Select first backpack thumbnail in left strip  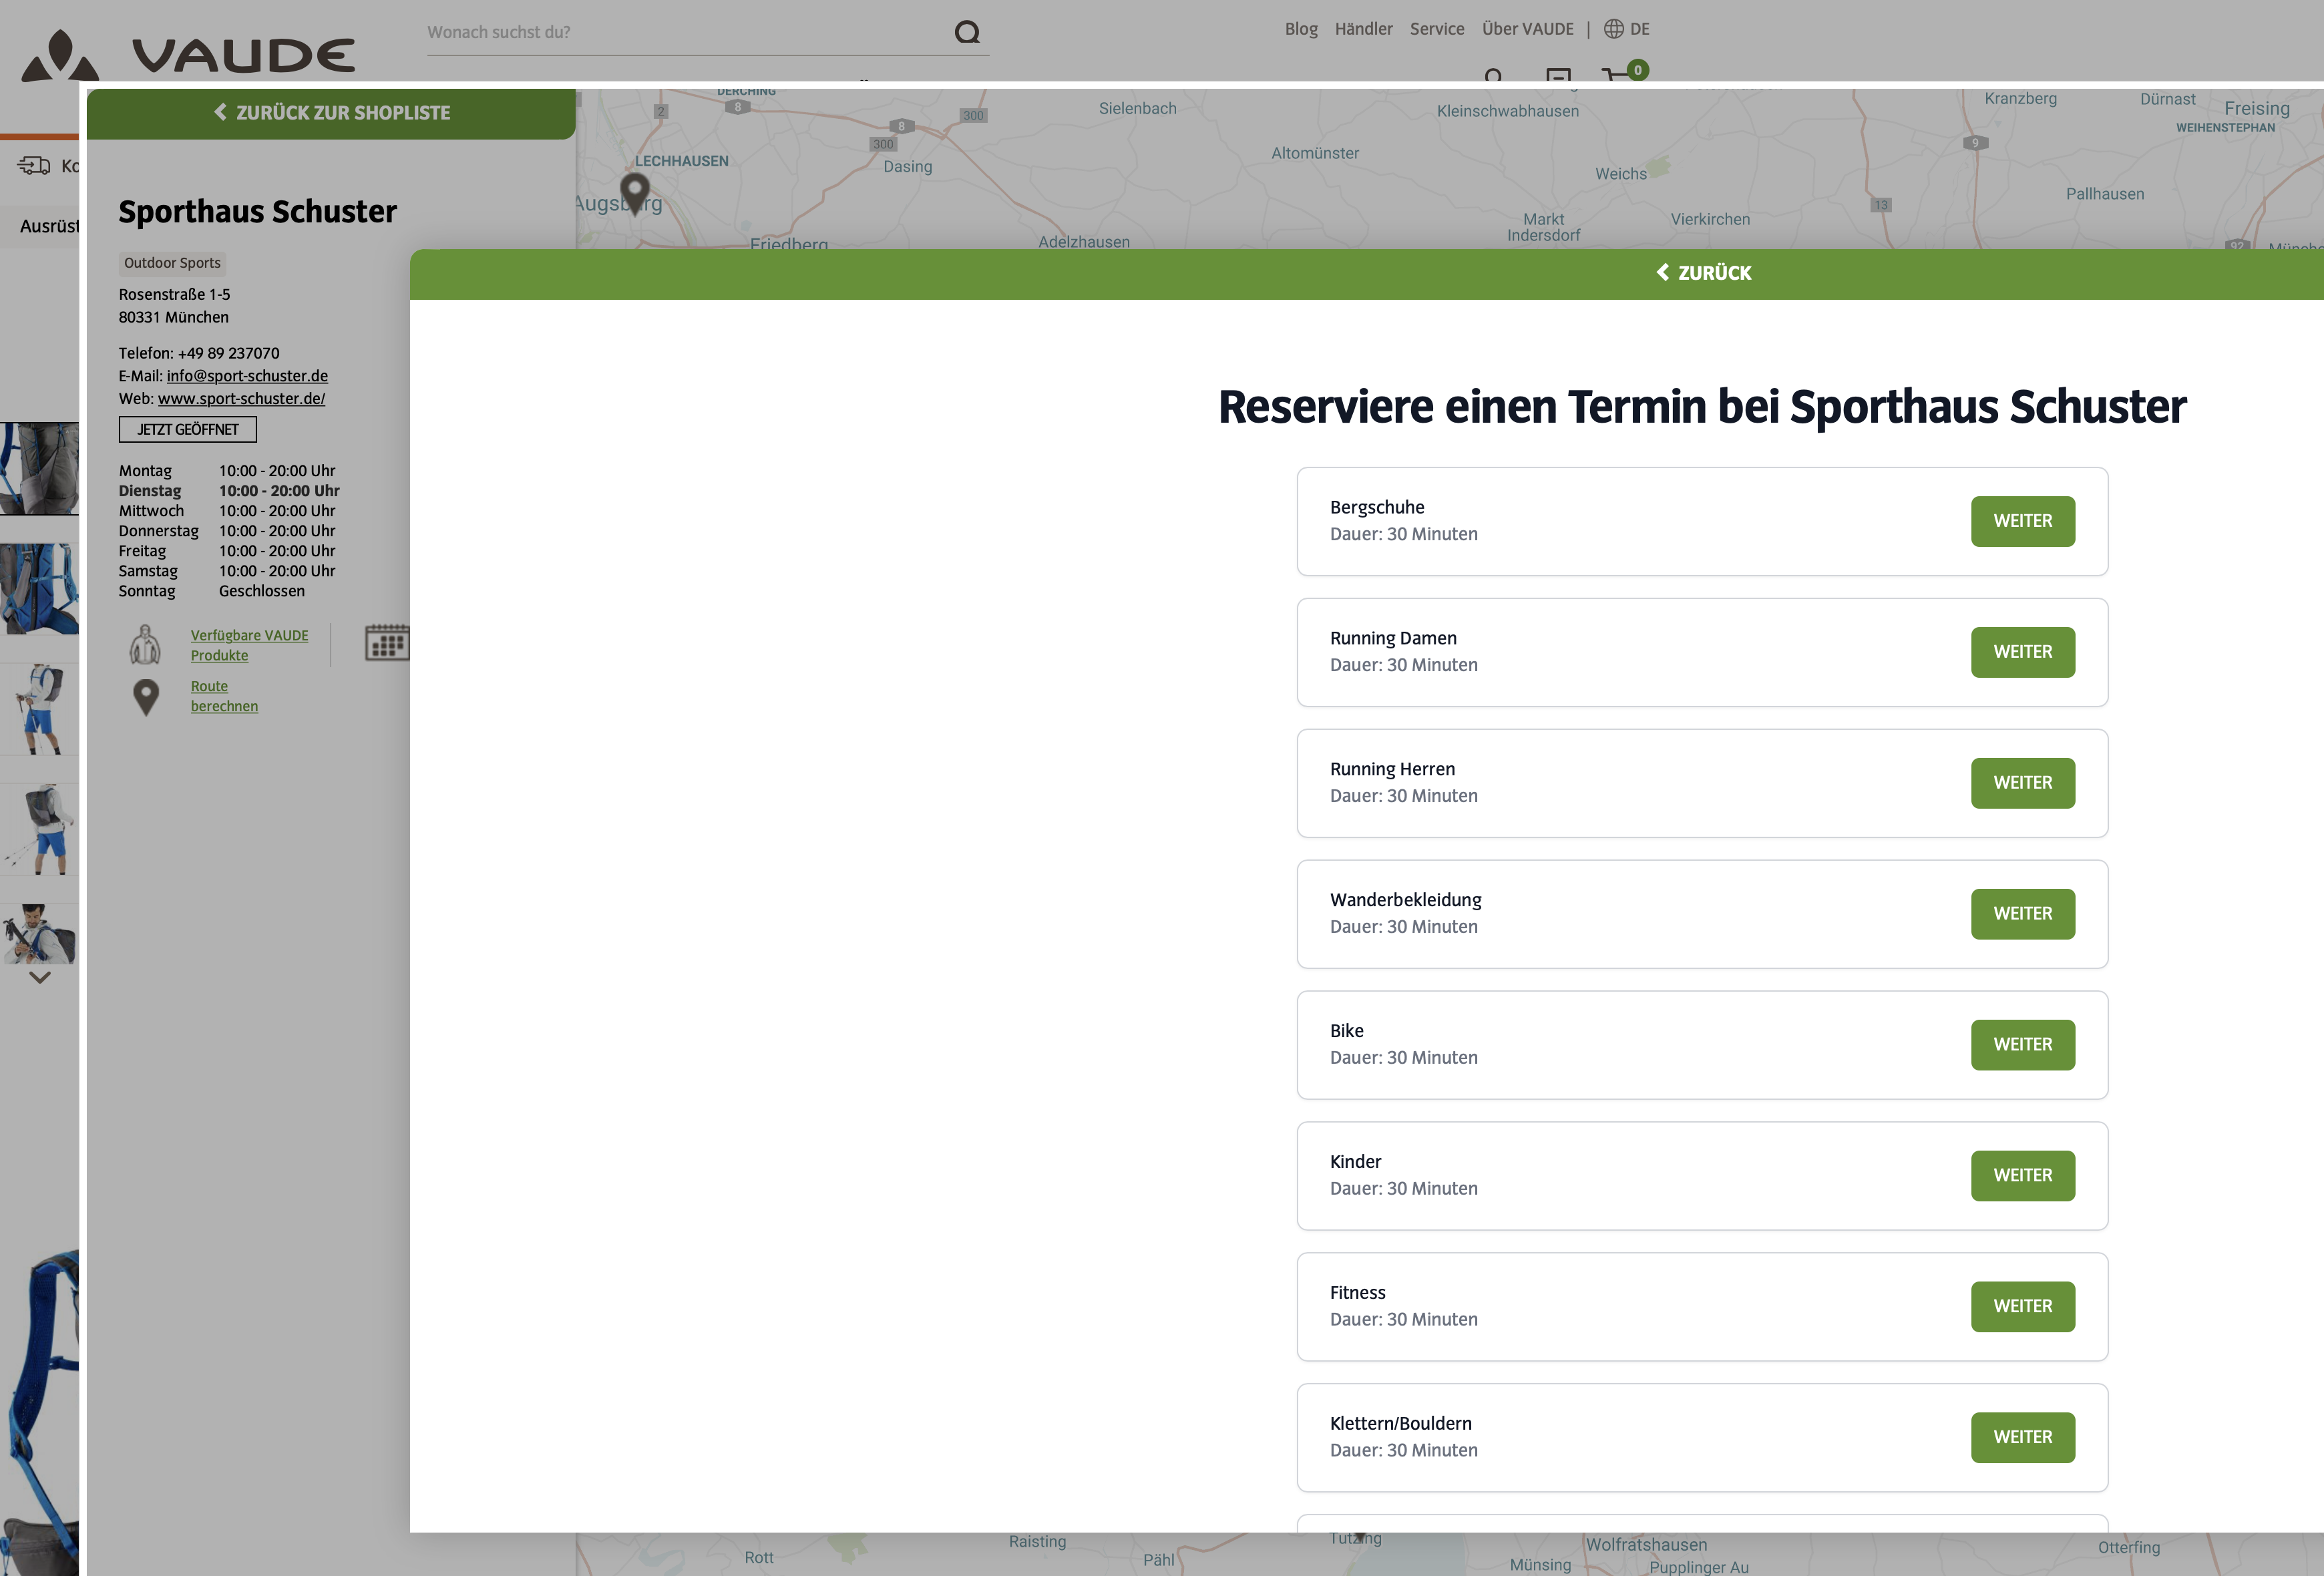pyautogui.click(x=40, y=468)
